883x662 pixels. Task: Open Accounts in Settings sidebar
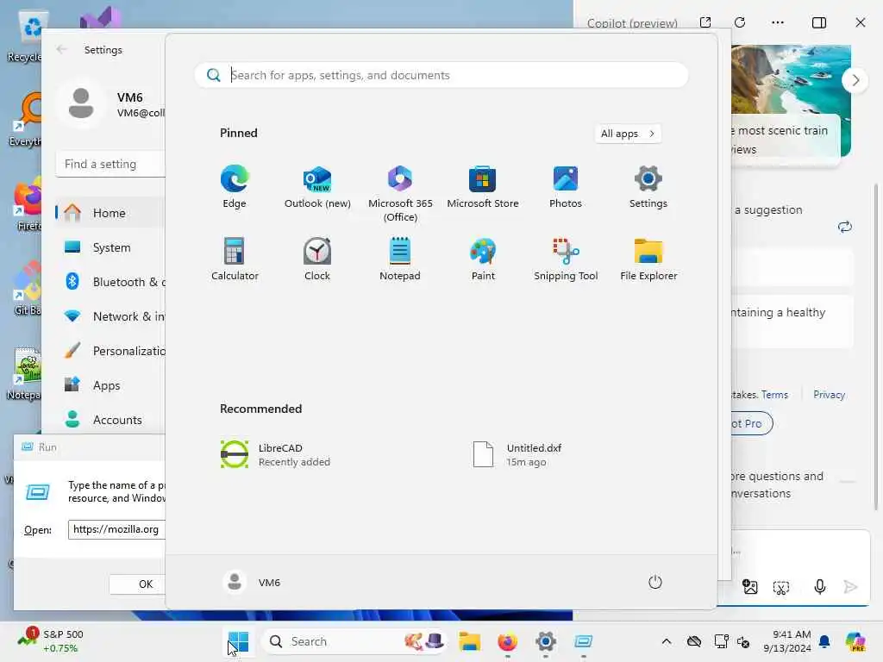tap(110, 420)
